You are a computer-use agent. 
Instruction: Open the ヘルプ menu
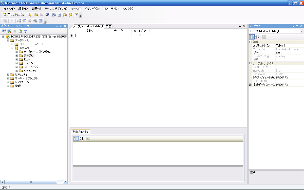(128, 9)
